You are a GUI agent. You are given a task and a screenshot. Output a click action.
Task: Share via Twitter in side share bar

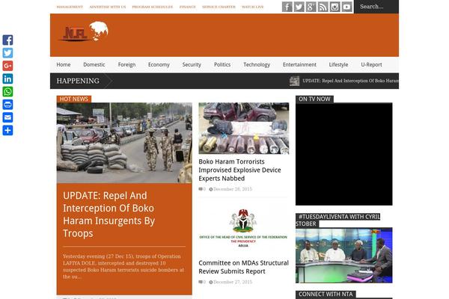point(7,53)
